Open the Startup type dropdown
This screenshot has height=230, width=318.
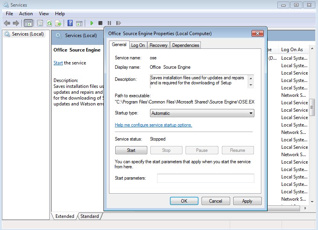point(202,113)
